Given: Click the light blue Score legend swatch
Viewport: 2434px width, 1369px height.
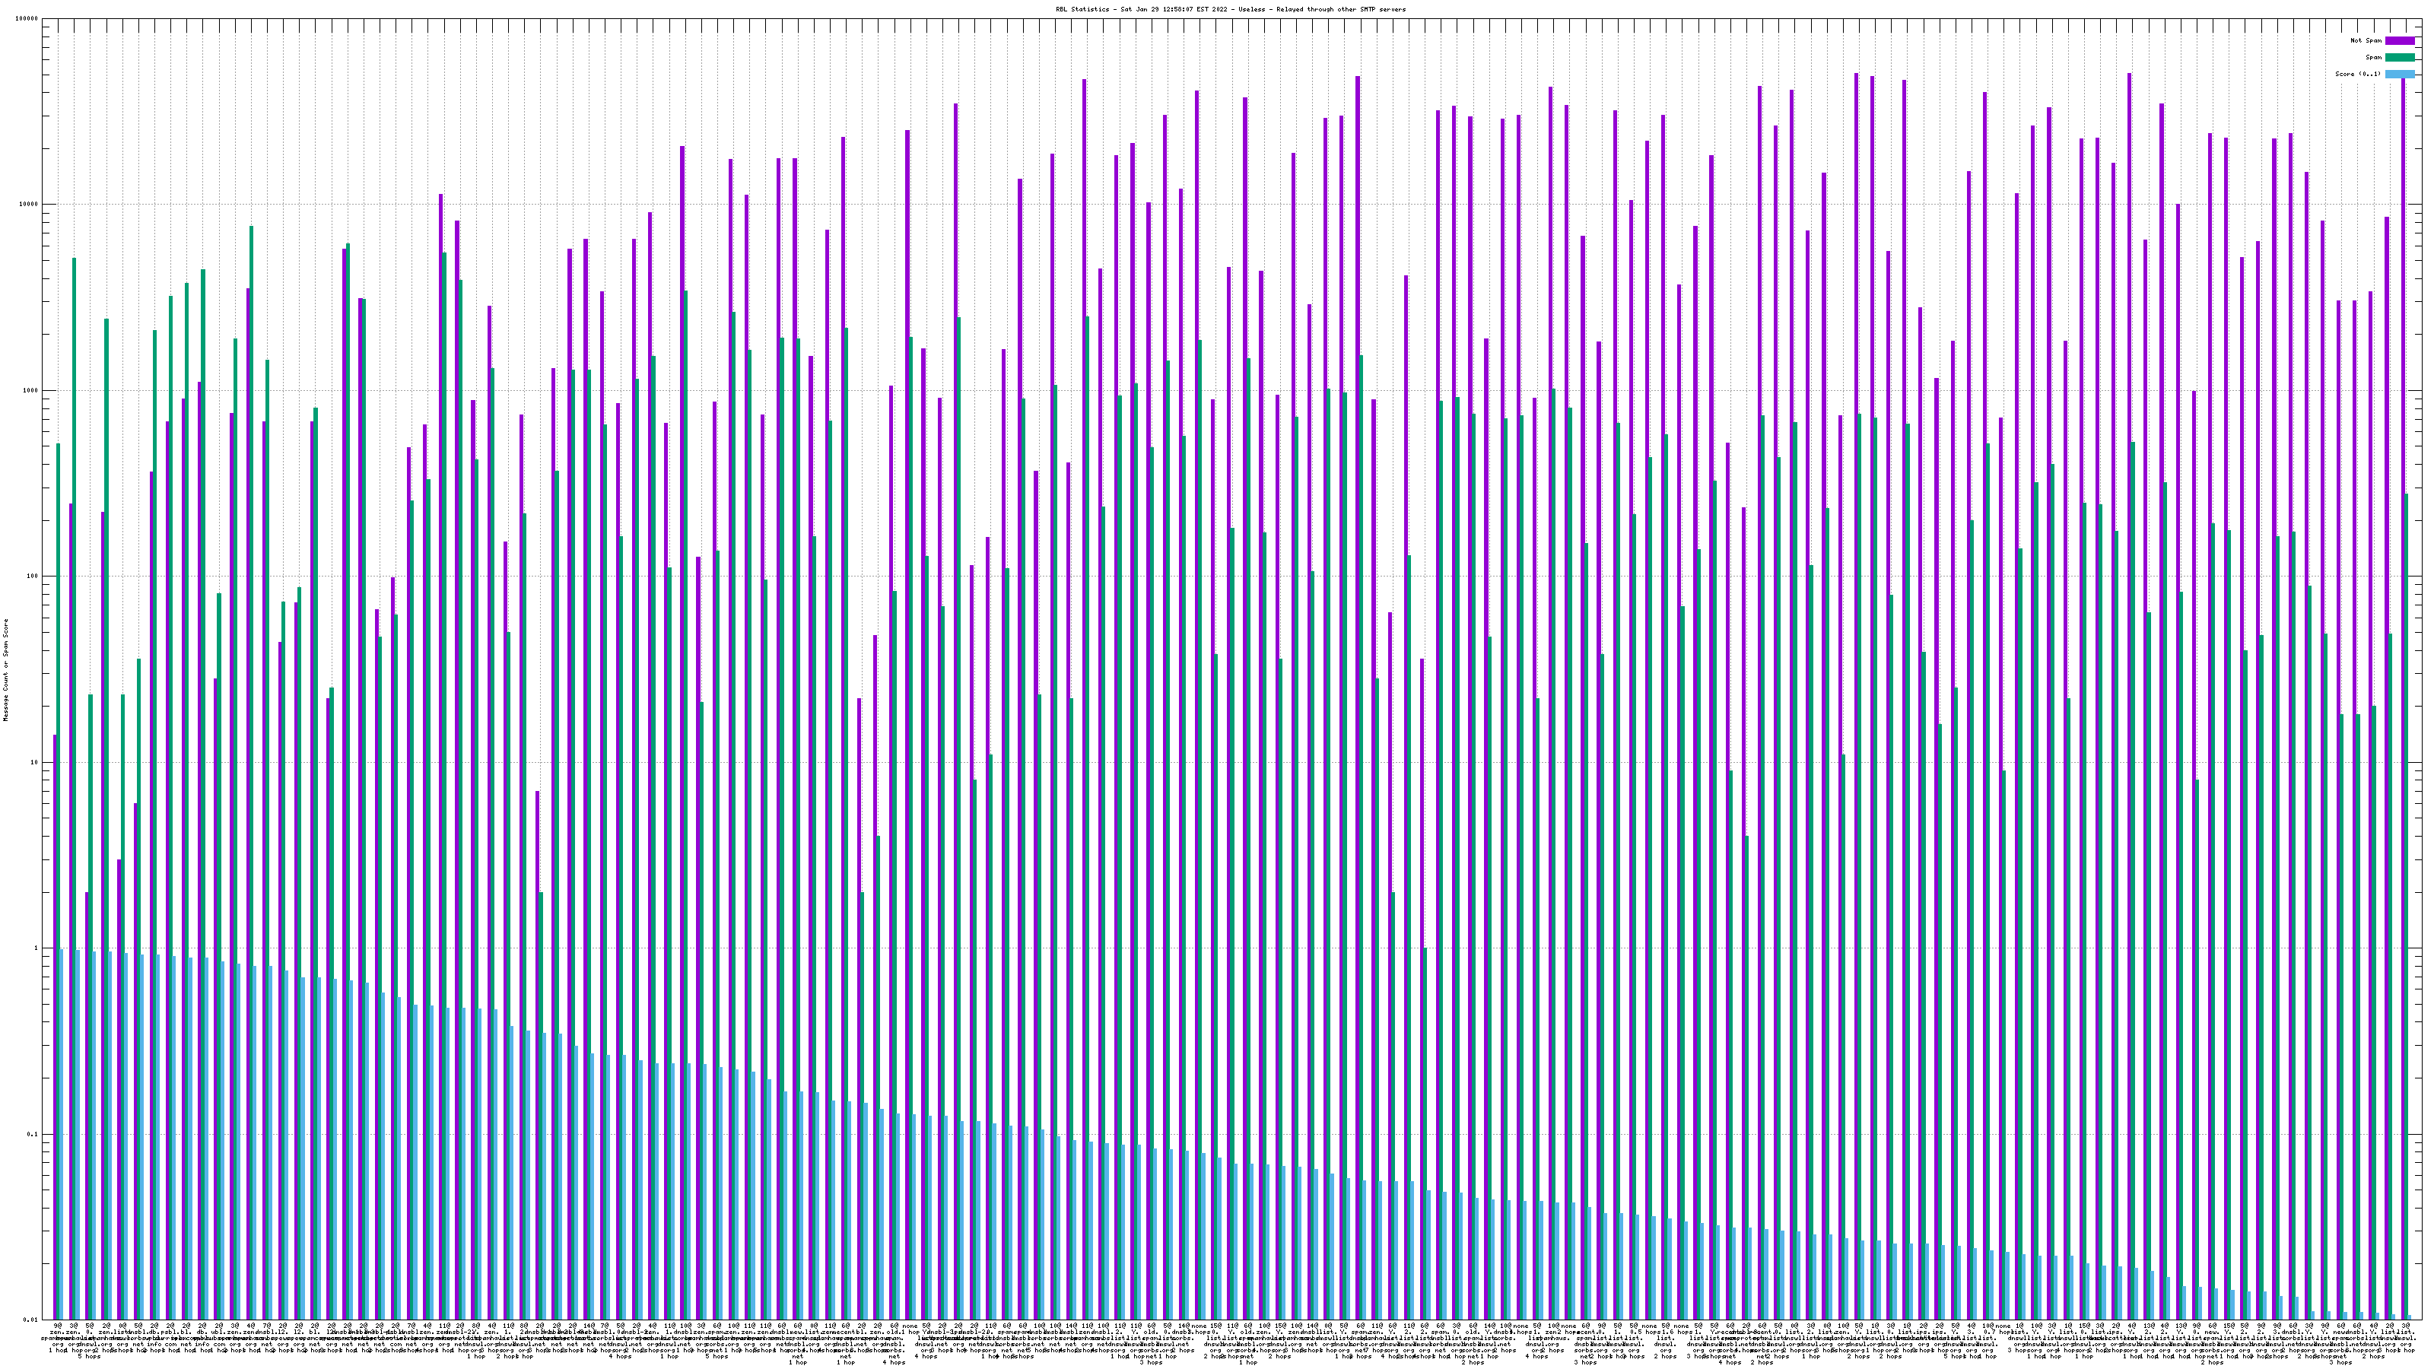Looking at the screenshot, I should tap(2399, 74).
